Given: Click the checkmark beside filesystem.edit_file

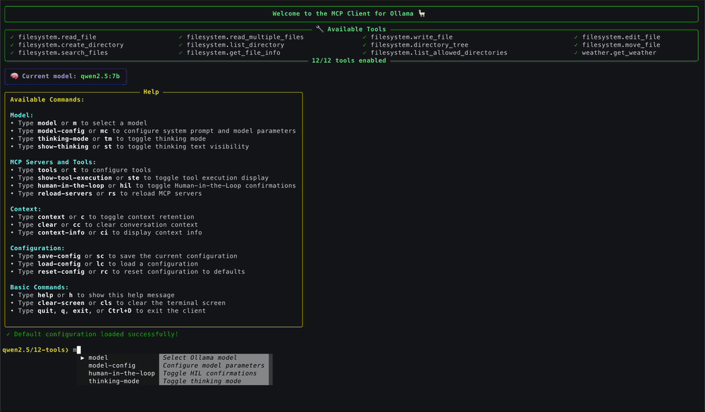Looking at the screenshot, I should (x=576, y=37).
